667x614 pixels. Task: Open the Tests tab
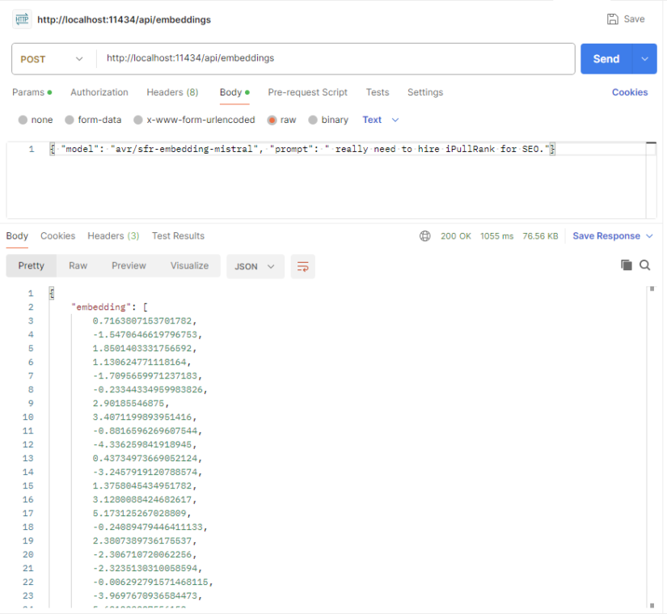377,92
